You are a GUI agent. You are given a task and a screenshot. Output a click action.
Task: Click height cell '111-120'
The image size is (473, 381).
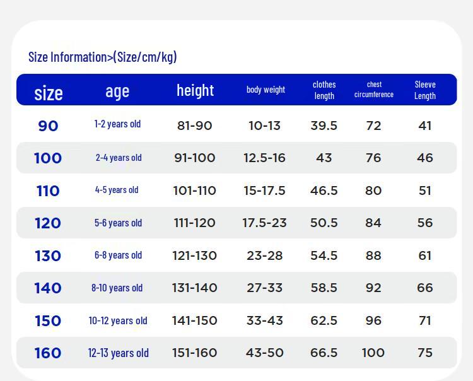[x=195, y=223]
